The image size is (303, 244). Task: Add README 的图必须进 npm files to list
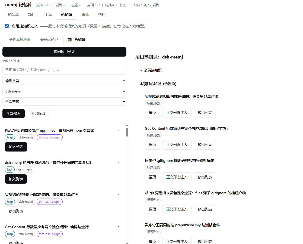click(x=16, y=147)
